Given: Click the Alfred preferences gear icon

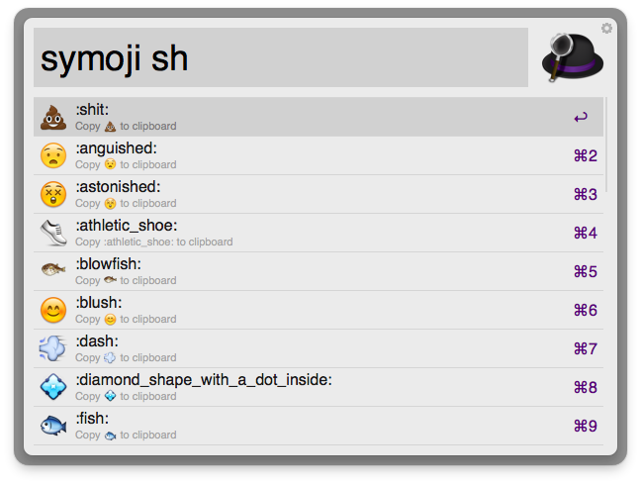Looking at the screenshot, I should 606,29.
